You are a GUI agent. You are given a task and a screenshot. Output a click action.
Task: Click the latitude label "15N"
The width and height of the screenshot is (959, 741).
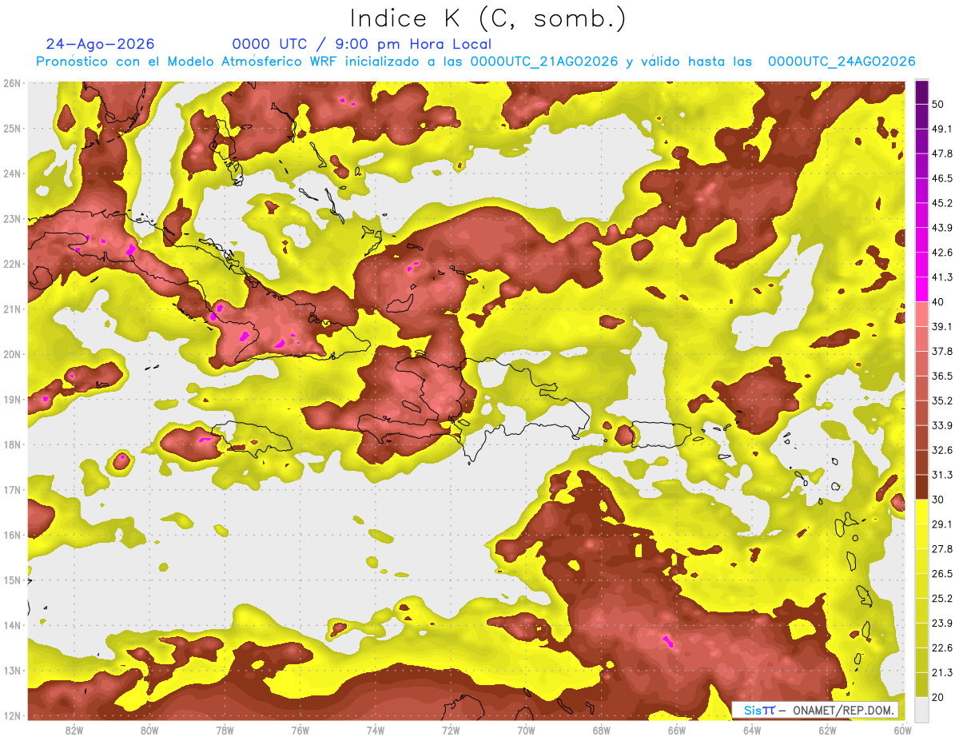pyautogui.click(x=12, y=580)
